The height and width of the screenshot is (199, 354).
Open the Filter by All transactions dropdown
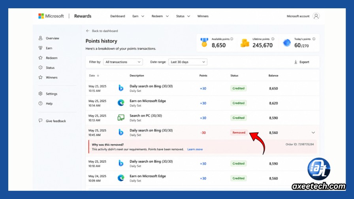tap(123, 62)
